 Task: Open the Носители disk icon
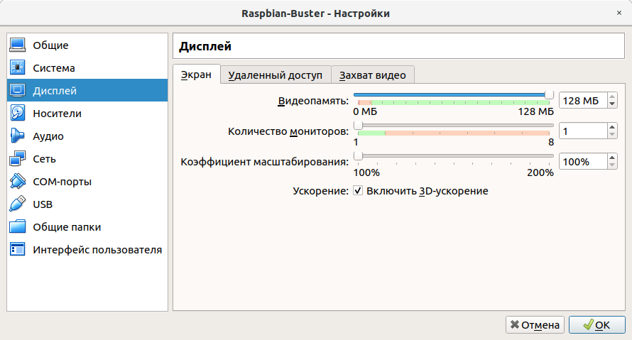coord(17,113)
